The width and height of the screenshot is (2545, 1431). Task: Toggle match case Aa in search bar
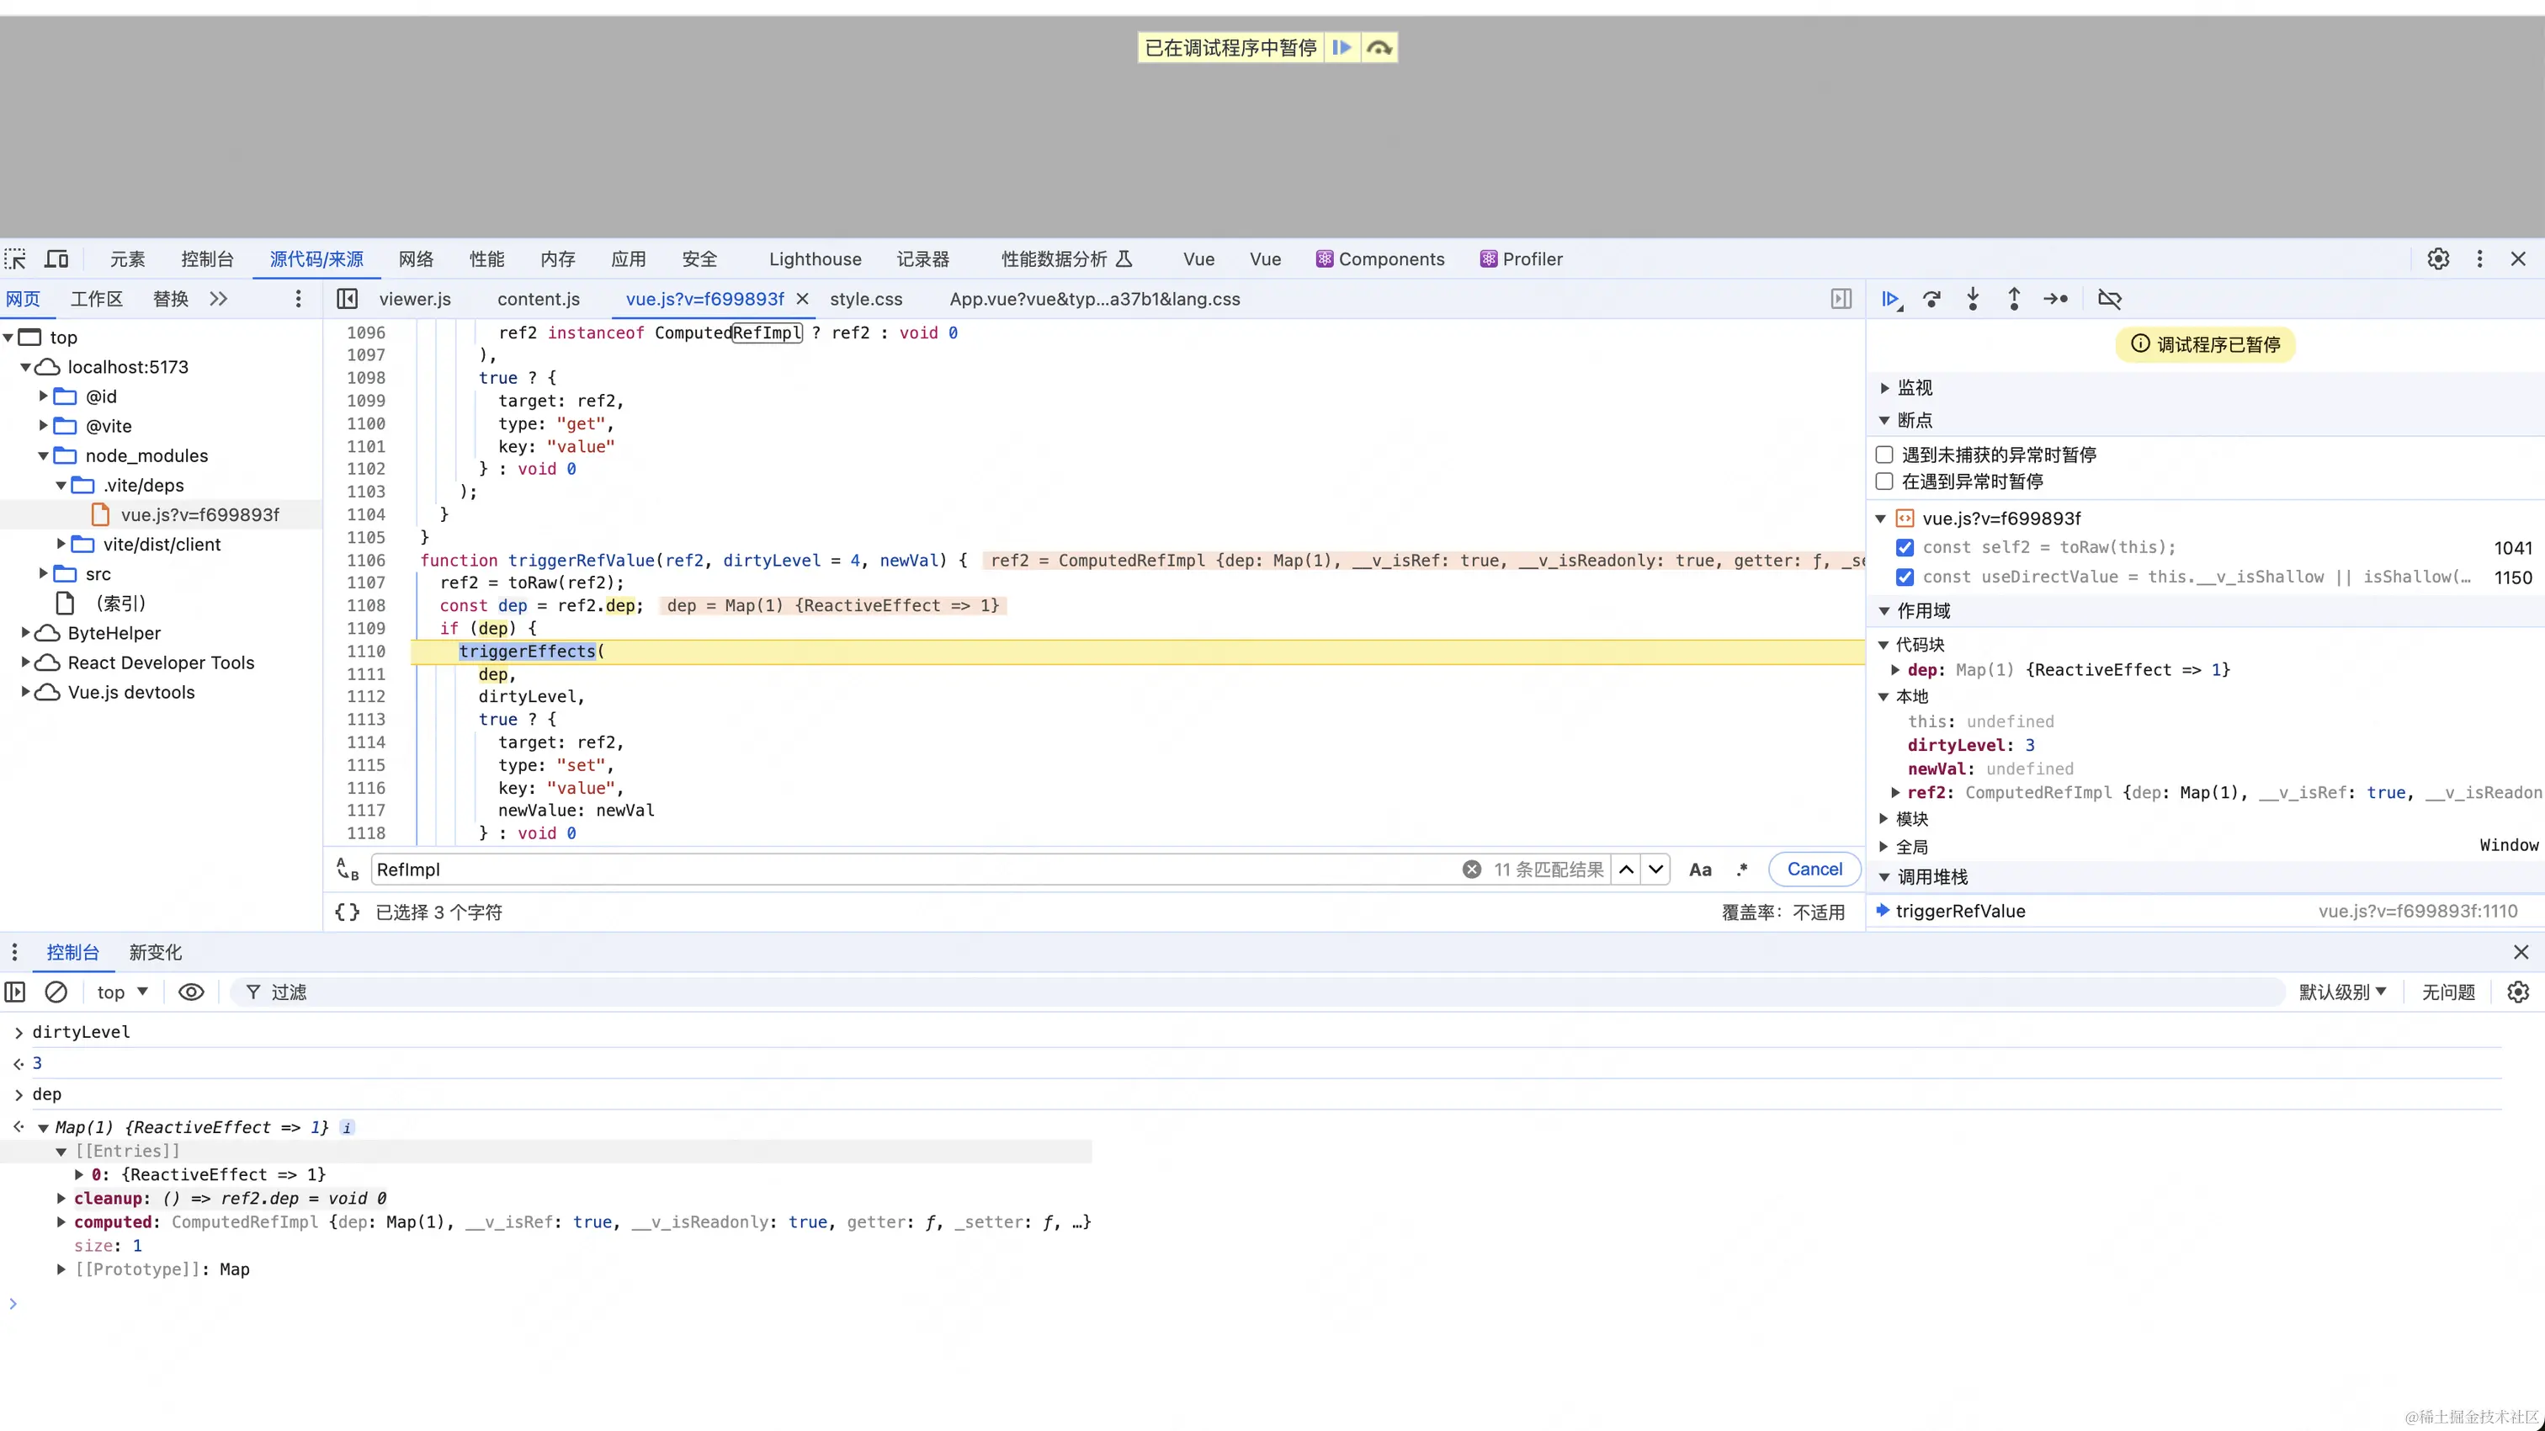[x=1699, y=870]
